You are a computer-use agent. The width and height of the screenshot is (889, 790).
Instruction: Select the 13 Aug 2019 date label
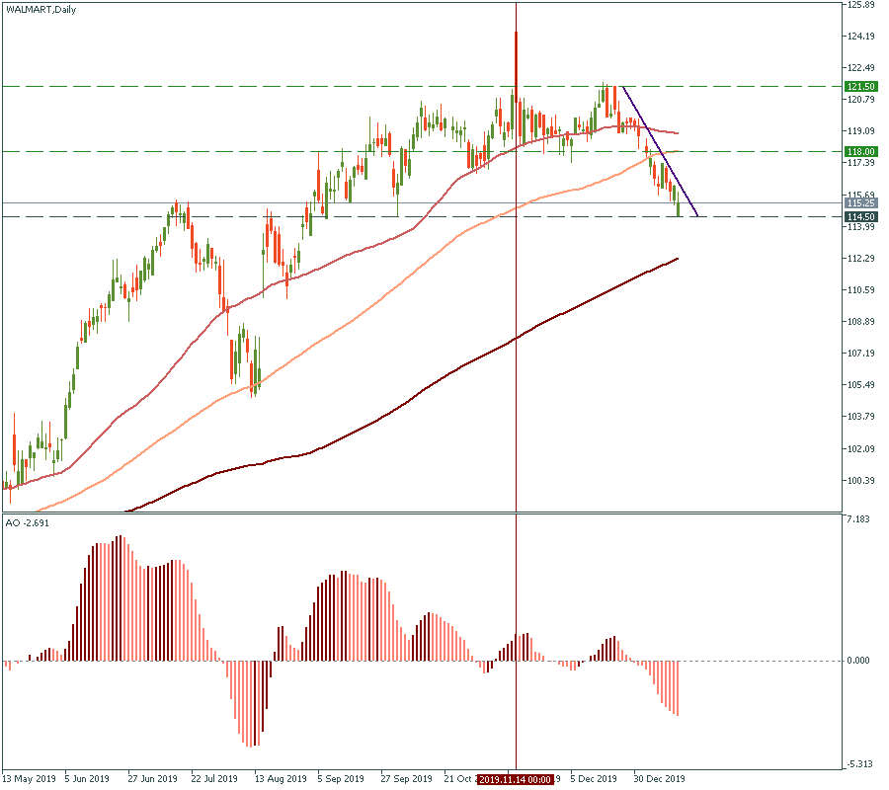[x=281, y=778]
